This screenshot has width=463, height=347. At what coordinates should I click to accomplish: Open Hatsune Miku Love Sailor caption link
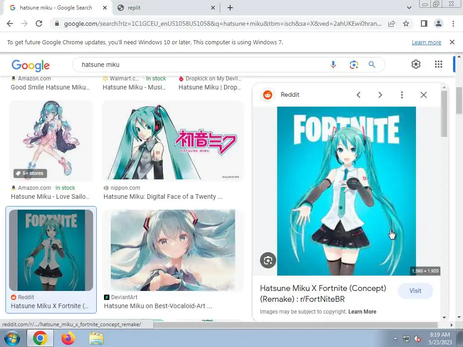click(x=50, y=197)
